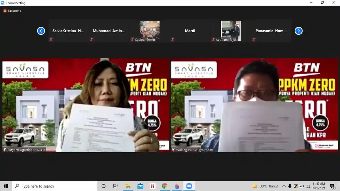Open Windows Start menu
Image resolution: width=340 pixels, height=191 pixels.
click(x=6, y=186)
